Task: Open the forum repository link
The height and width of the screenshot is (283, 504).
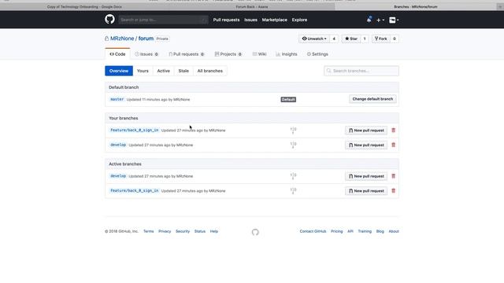Action: click(146, 39)
